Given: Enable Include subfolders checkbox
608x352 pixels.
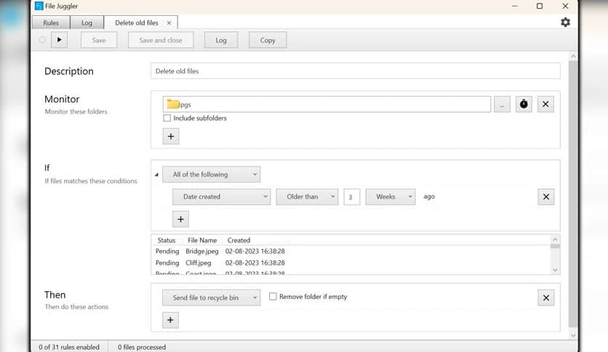Looking at the screenshot, I should 167,119.
